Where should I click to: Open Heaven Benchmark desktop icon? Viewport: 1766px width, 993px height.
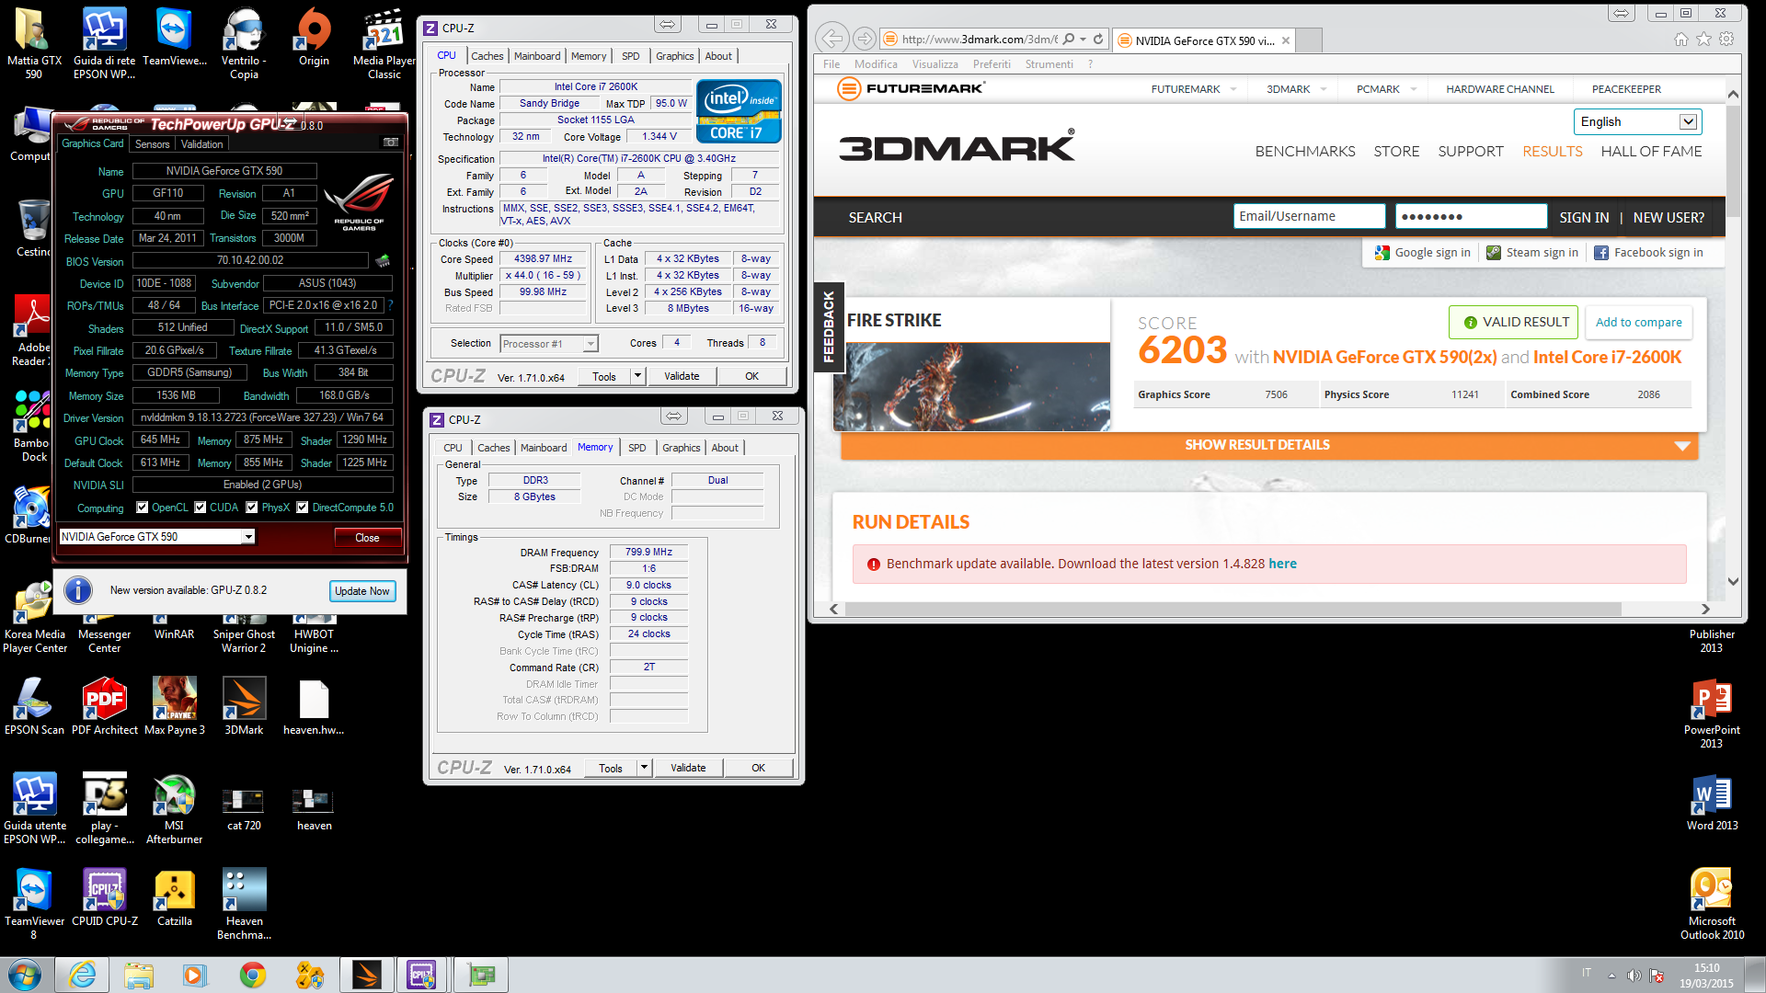point(244,905)
